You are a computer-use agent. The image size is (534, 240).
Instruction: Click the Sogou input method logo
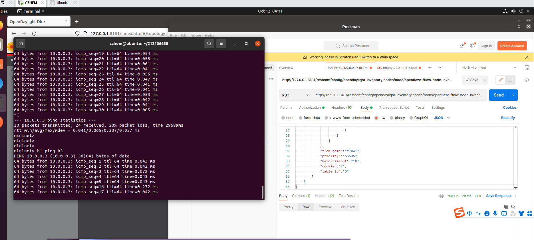tap(459, 213)
